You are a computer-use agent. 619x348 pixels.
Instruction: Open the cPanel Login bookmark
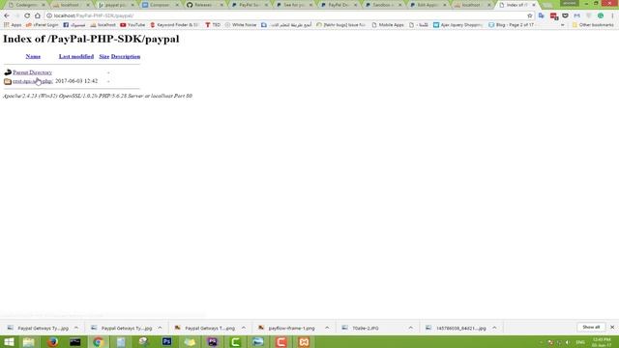point(42,25)
